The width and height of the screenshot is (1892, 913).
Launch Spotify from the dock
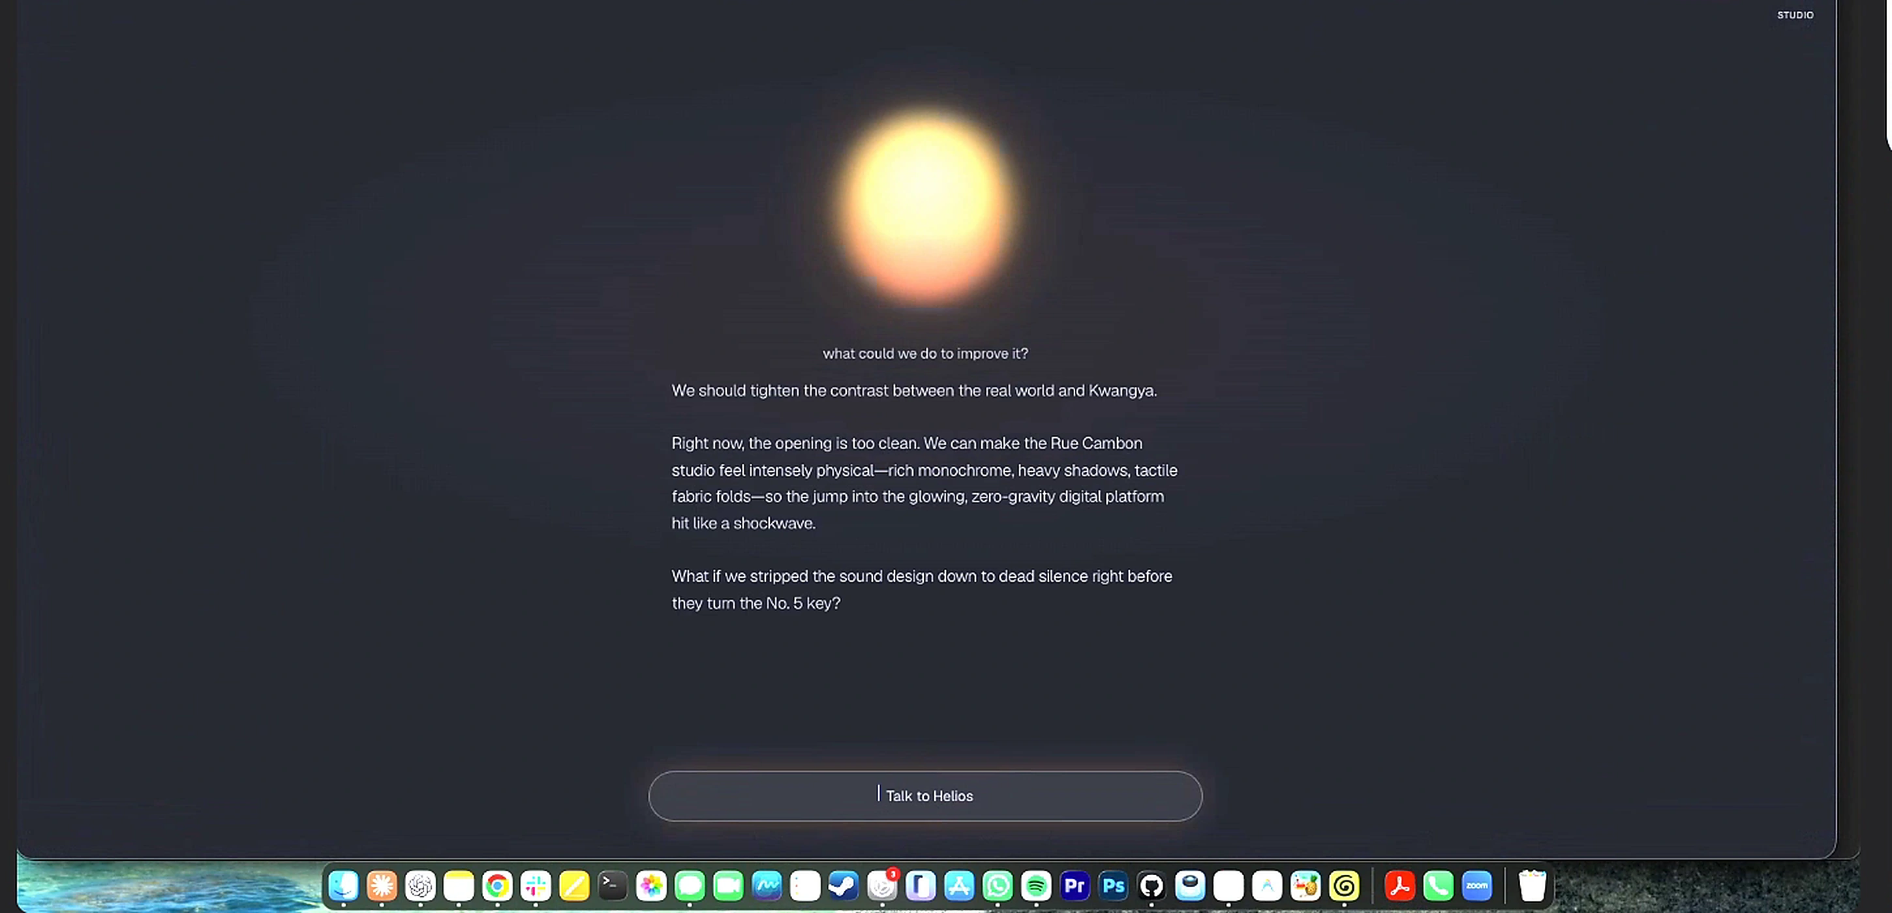1036,886
